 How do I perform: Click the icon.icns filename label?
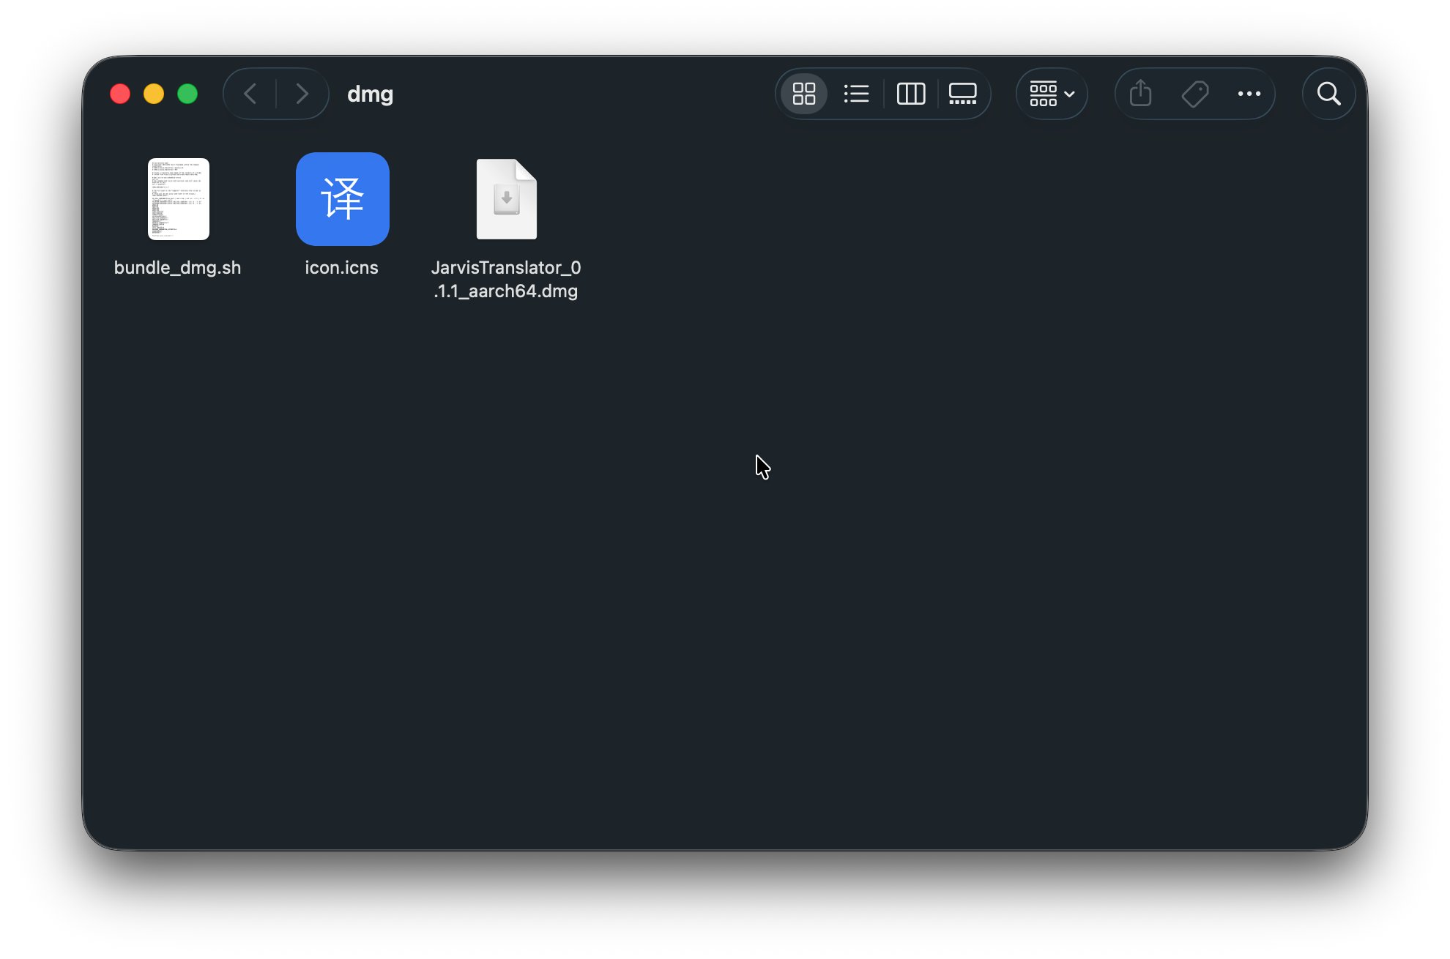341,268
